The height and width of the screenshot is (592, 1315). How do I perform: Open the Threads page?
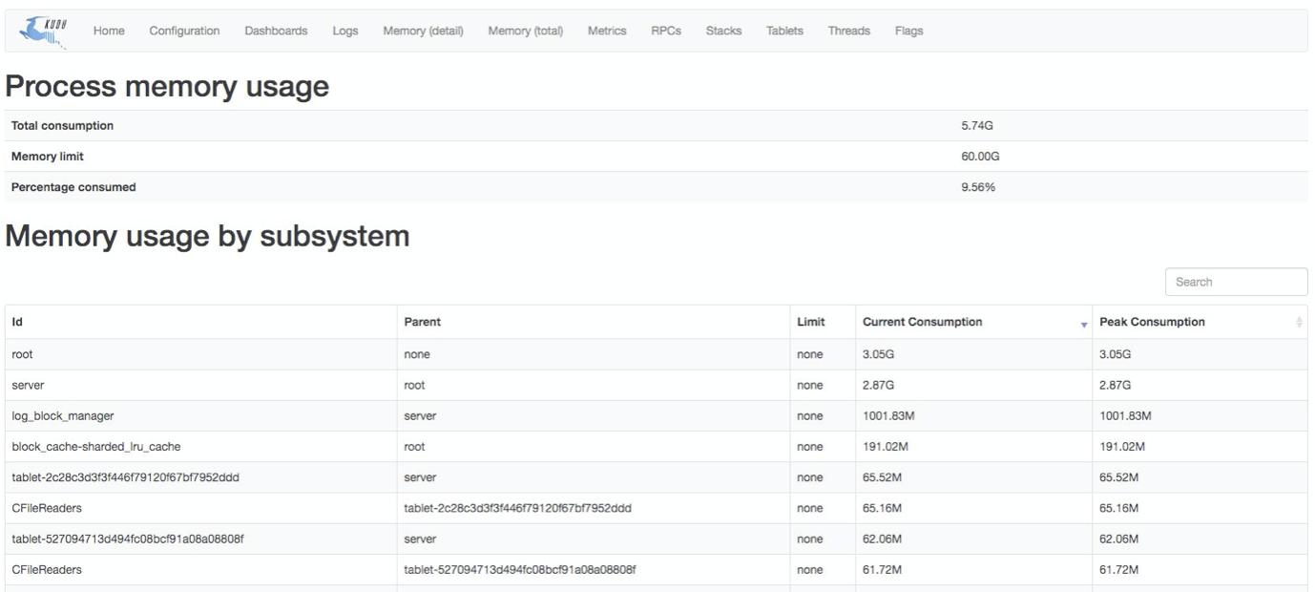[x=849, y=31]
